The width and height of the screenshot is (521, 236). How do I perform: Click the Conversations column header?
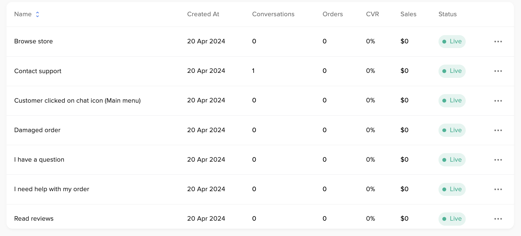273,14
